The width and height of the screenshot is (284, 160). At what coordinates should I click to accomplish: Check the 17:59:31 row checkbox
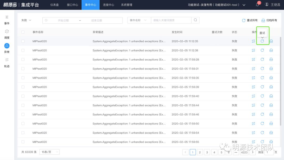[x=23, y=69]
